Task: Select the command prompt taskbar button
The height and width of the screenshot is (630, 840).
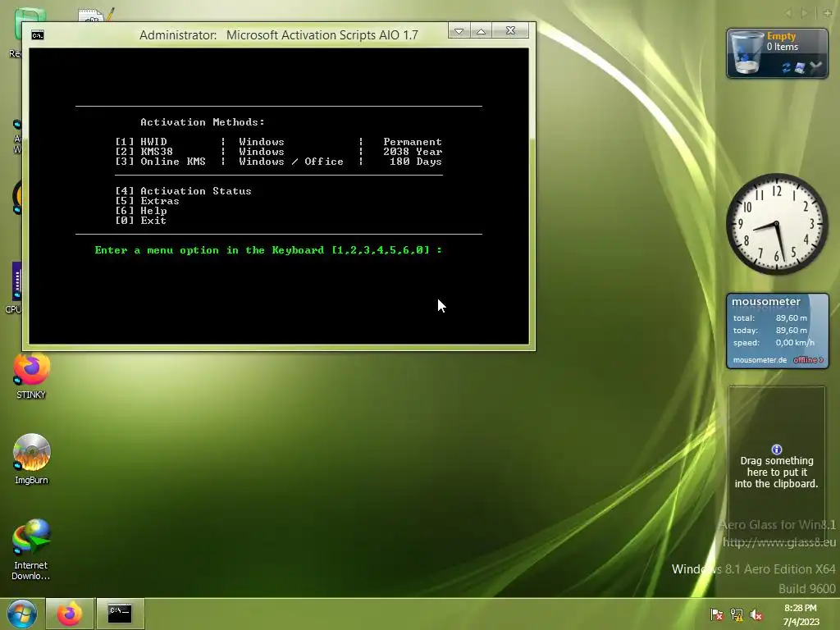Action: pos(120,614)
